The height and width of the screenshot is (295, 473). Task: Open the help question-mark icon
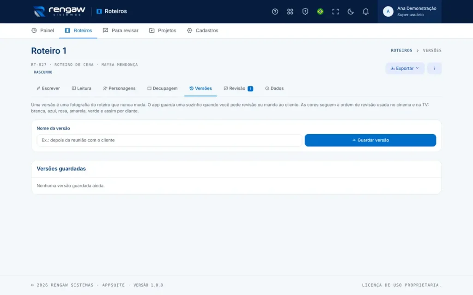click(x=275, y=12)
